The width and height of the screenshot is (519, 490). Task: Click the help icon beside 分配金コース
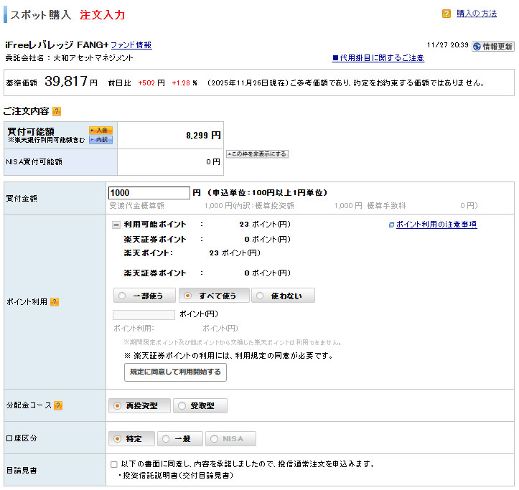pos(58,406)
